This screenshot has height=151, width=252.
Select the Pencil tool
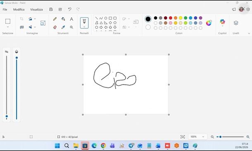coord(55,19)
